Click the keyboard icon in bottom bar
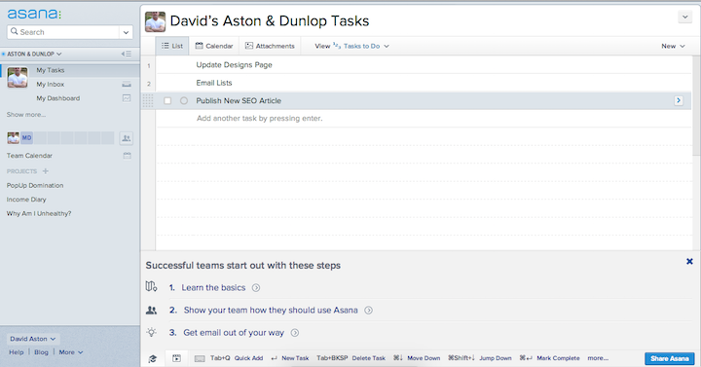 [200, 358]
